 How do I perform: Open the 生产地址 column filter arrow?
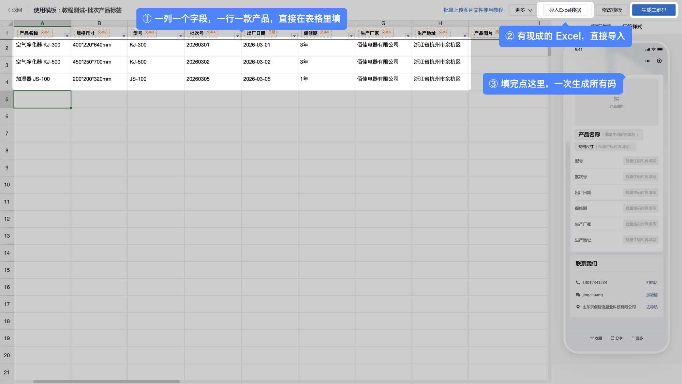tap(465, 36)
